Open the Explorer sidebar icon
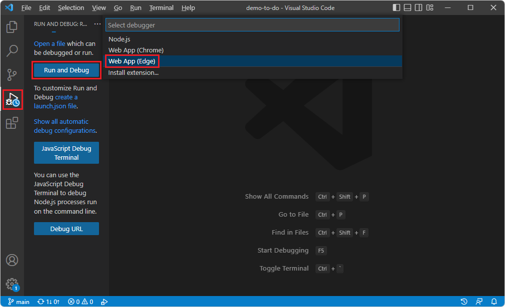Image resolution: width=505 pixels, height=307 pixels. 11,26
